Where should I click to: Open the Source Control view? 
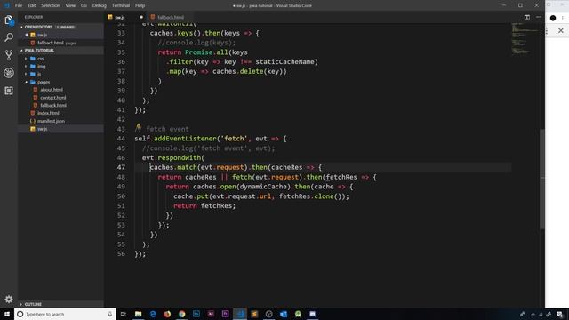(9, 55)
